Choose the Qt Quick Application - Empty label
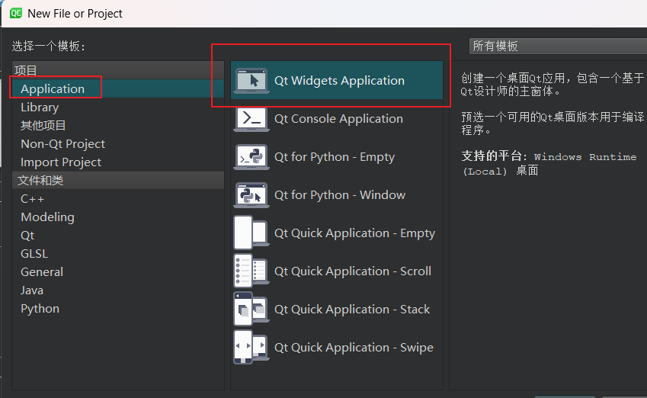 coord(354,233)
